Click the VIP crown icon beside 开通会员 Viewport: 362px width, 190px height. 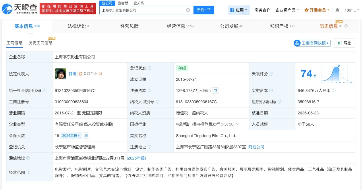point(307,10)
